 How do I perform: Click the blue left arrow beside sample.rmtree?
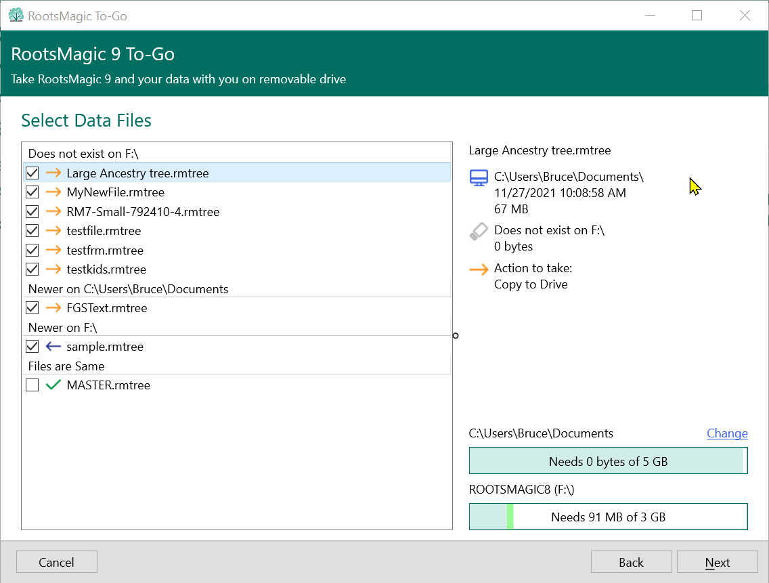click(x=53, y=347)
